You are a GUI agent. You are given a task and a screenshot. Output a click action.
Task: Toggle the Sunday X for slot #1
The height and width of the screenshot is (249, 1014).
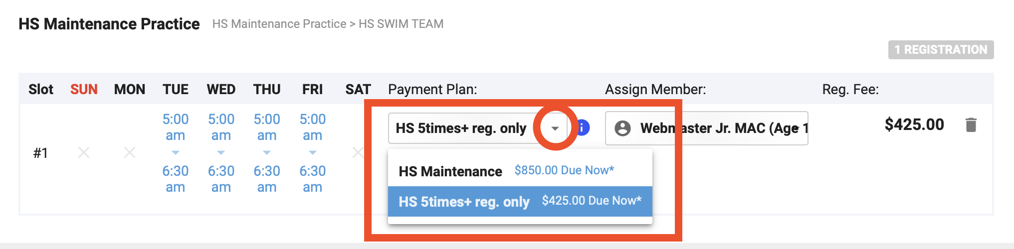pyautogui.click(x=84, y=152)
